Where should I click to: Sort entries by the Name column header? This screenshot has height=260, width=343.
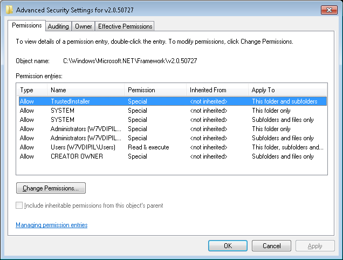[x=86, y=90]
